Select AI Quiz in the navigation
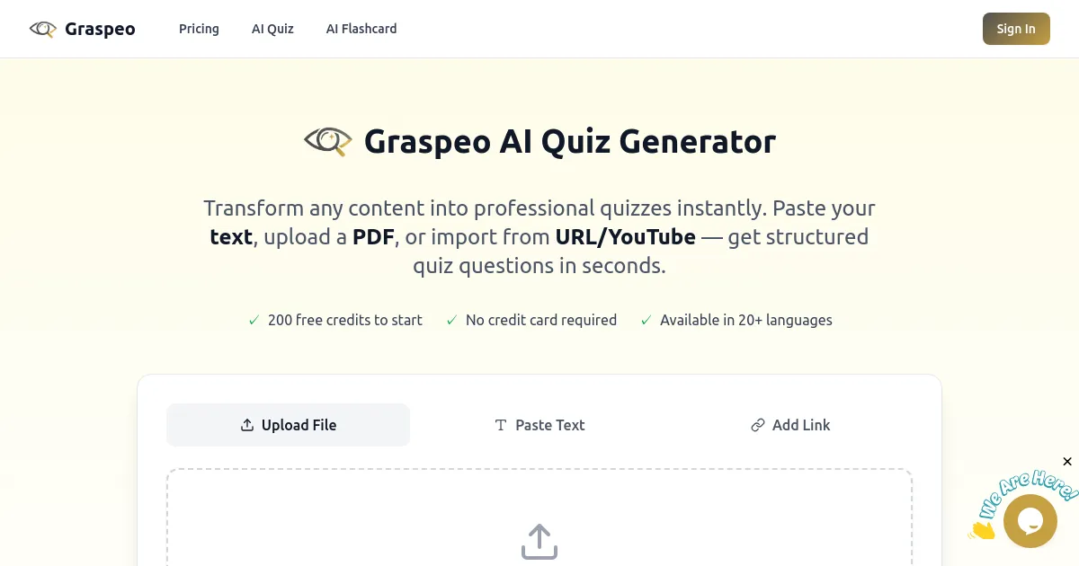Viewport: 1079px width, 566px height. coord(272,29)
